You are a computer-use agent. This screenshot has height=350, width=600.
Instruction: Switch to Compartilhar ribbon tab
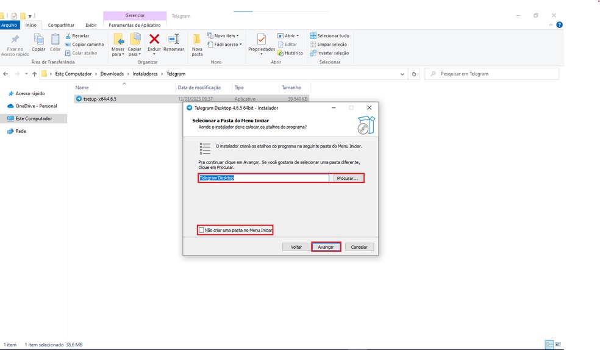click(61, 25)
